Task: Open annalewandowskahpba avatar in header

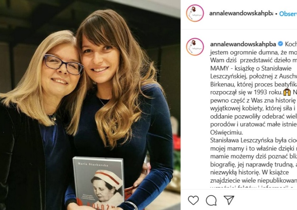Action: click(195, 13)
